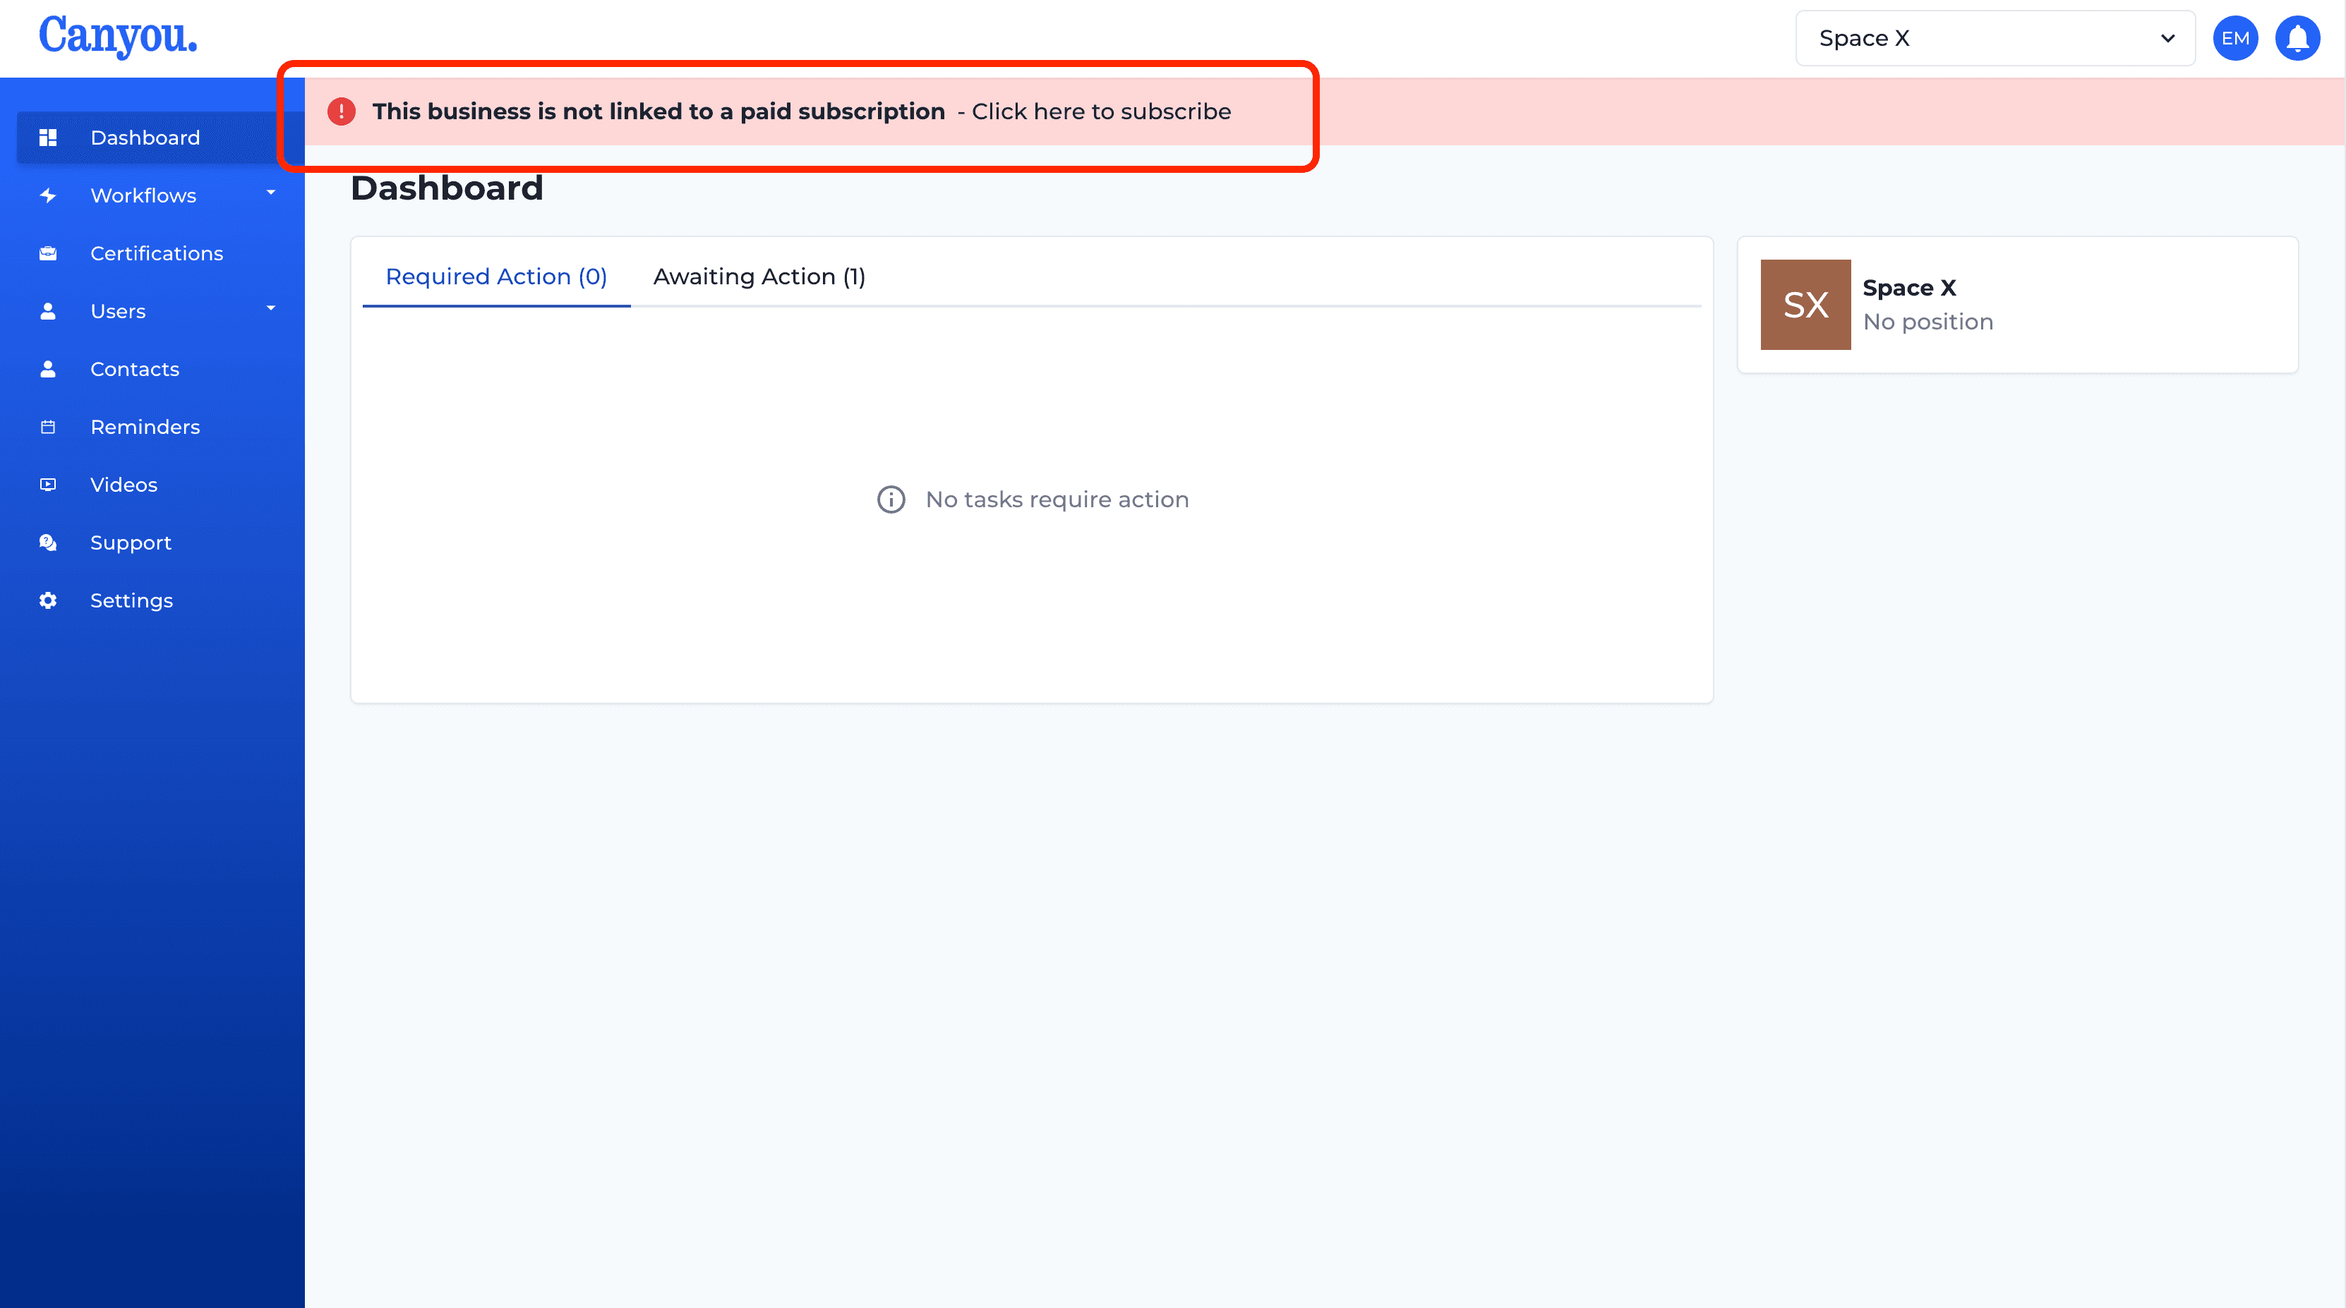This screenshot has height=1308, width=2346.
Task: Open Reminders page
Action: pyautogui.click(x=160, y=427)
